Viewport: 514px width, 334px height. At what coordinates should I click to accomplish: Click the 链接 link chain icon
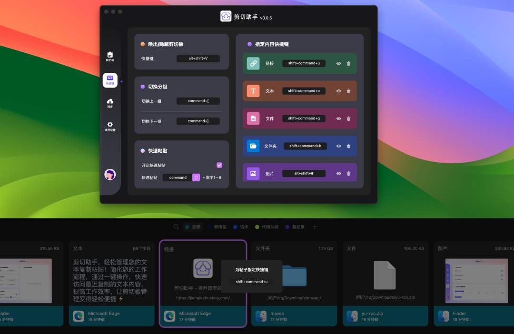click(x=253, y=63)
